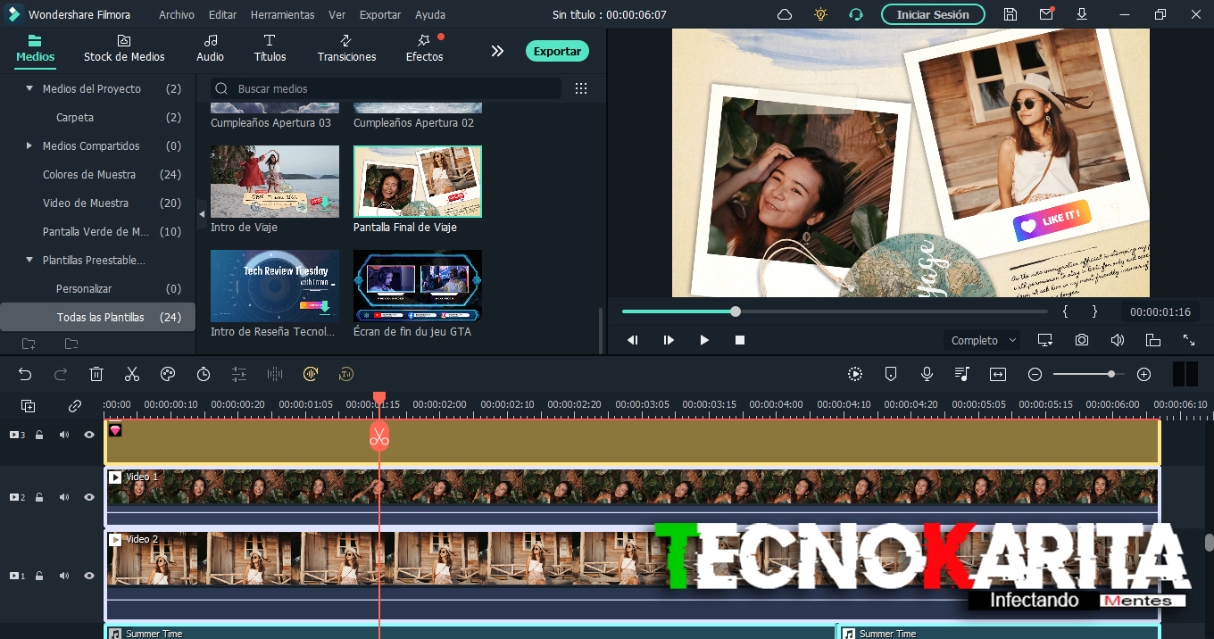Click the Exportar button
1214x639 pixels.
[x=557, y=51]
